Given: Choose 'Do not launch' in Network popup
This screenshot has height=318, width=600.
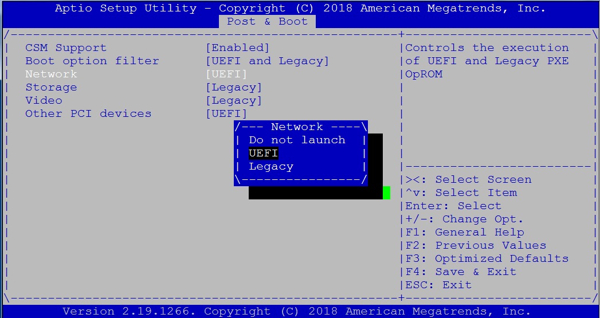Looking at the screenshot, I should (297, 140).
